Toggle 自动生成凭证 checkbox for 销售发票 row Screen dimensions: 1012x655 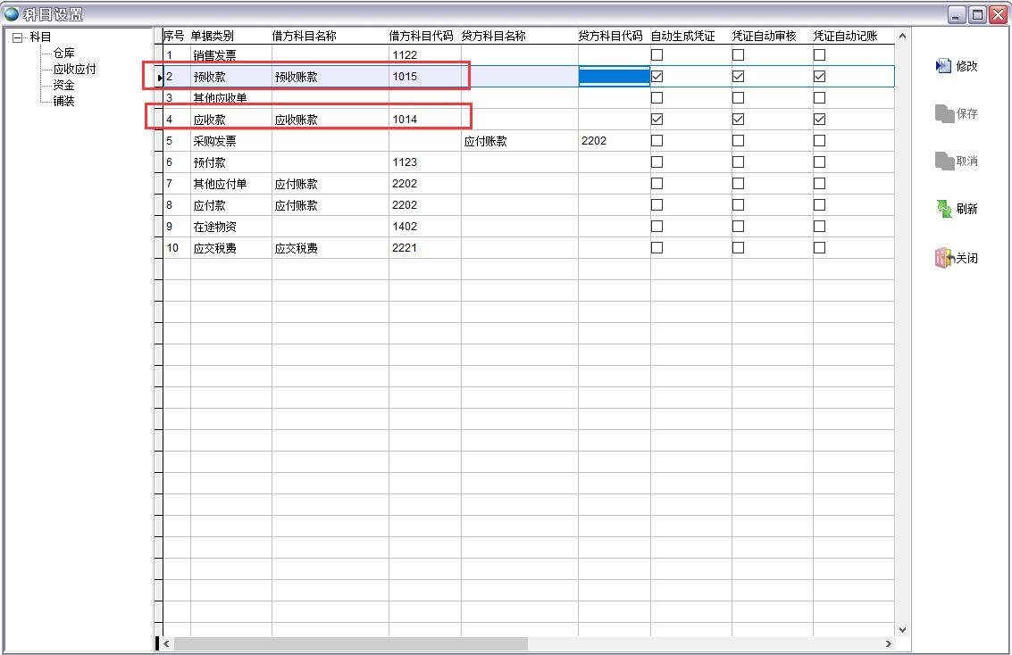tap(657, 55)
